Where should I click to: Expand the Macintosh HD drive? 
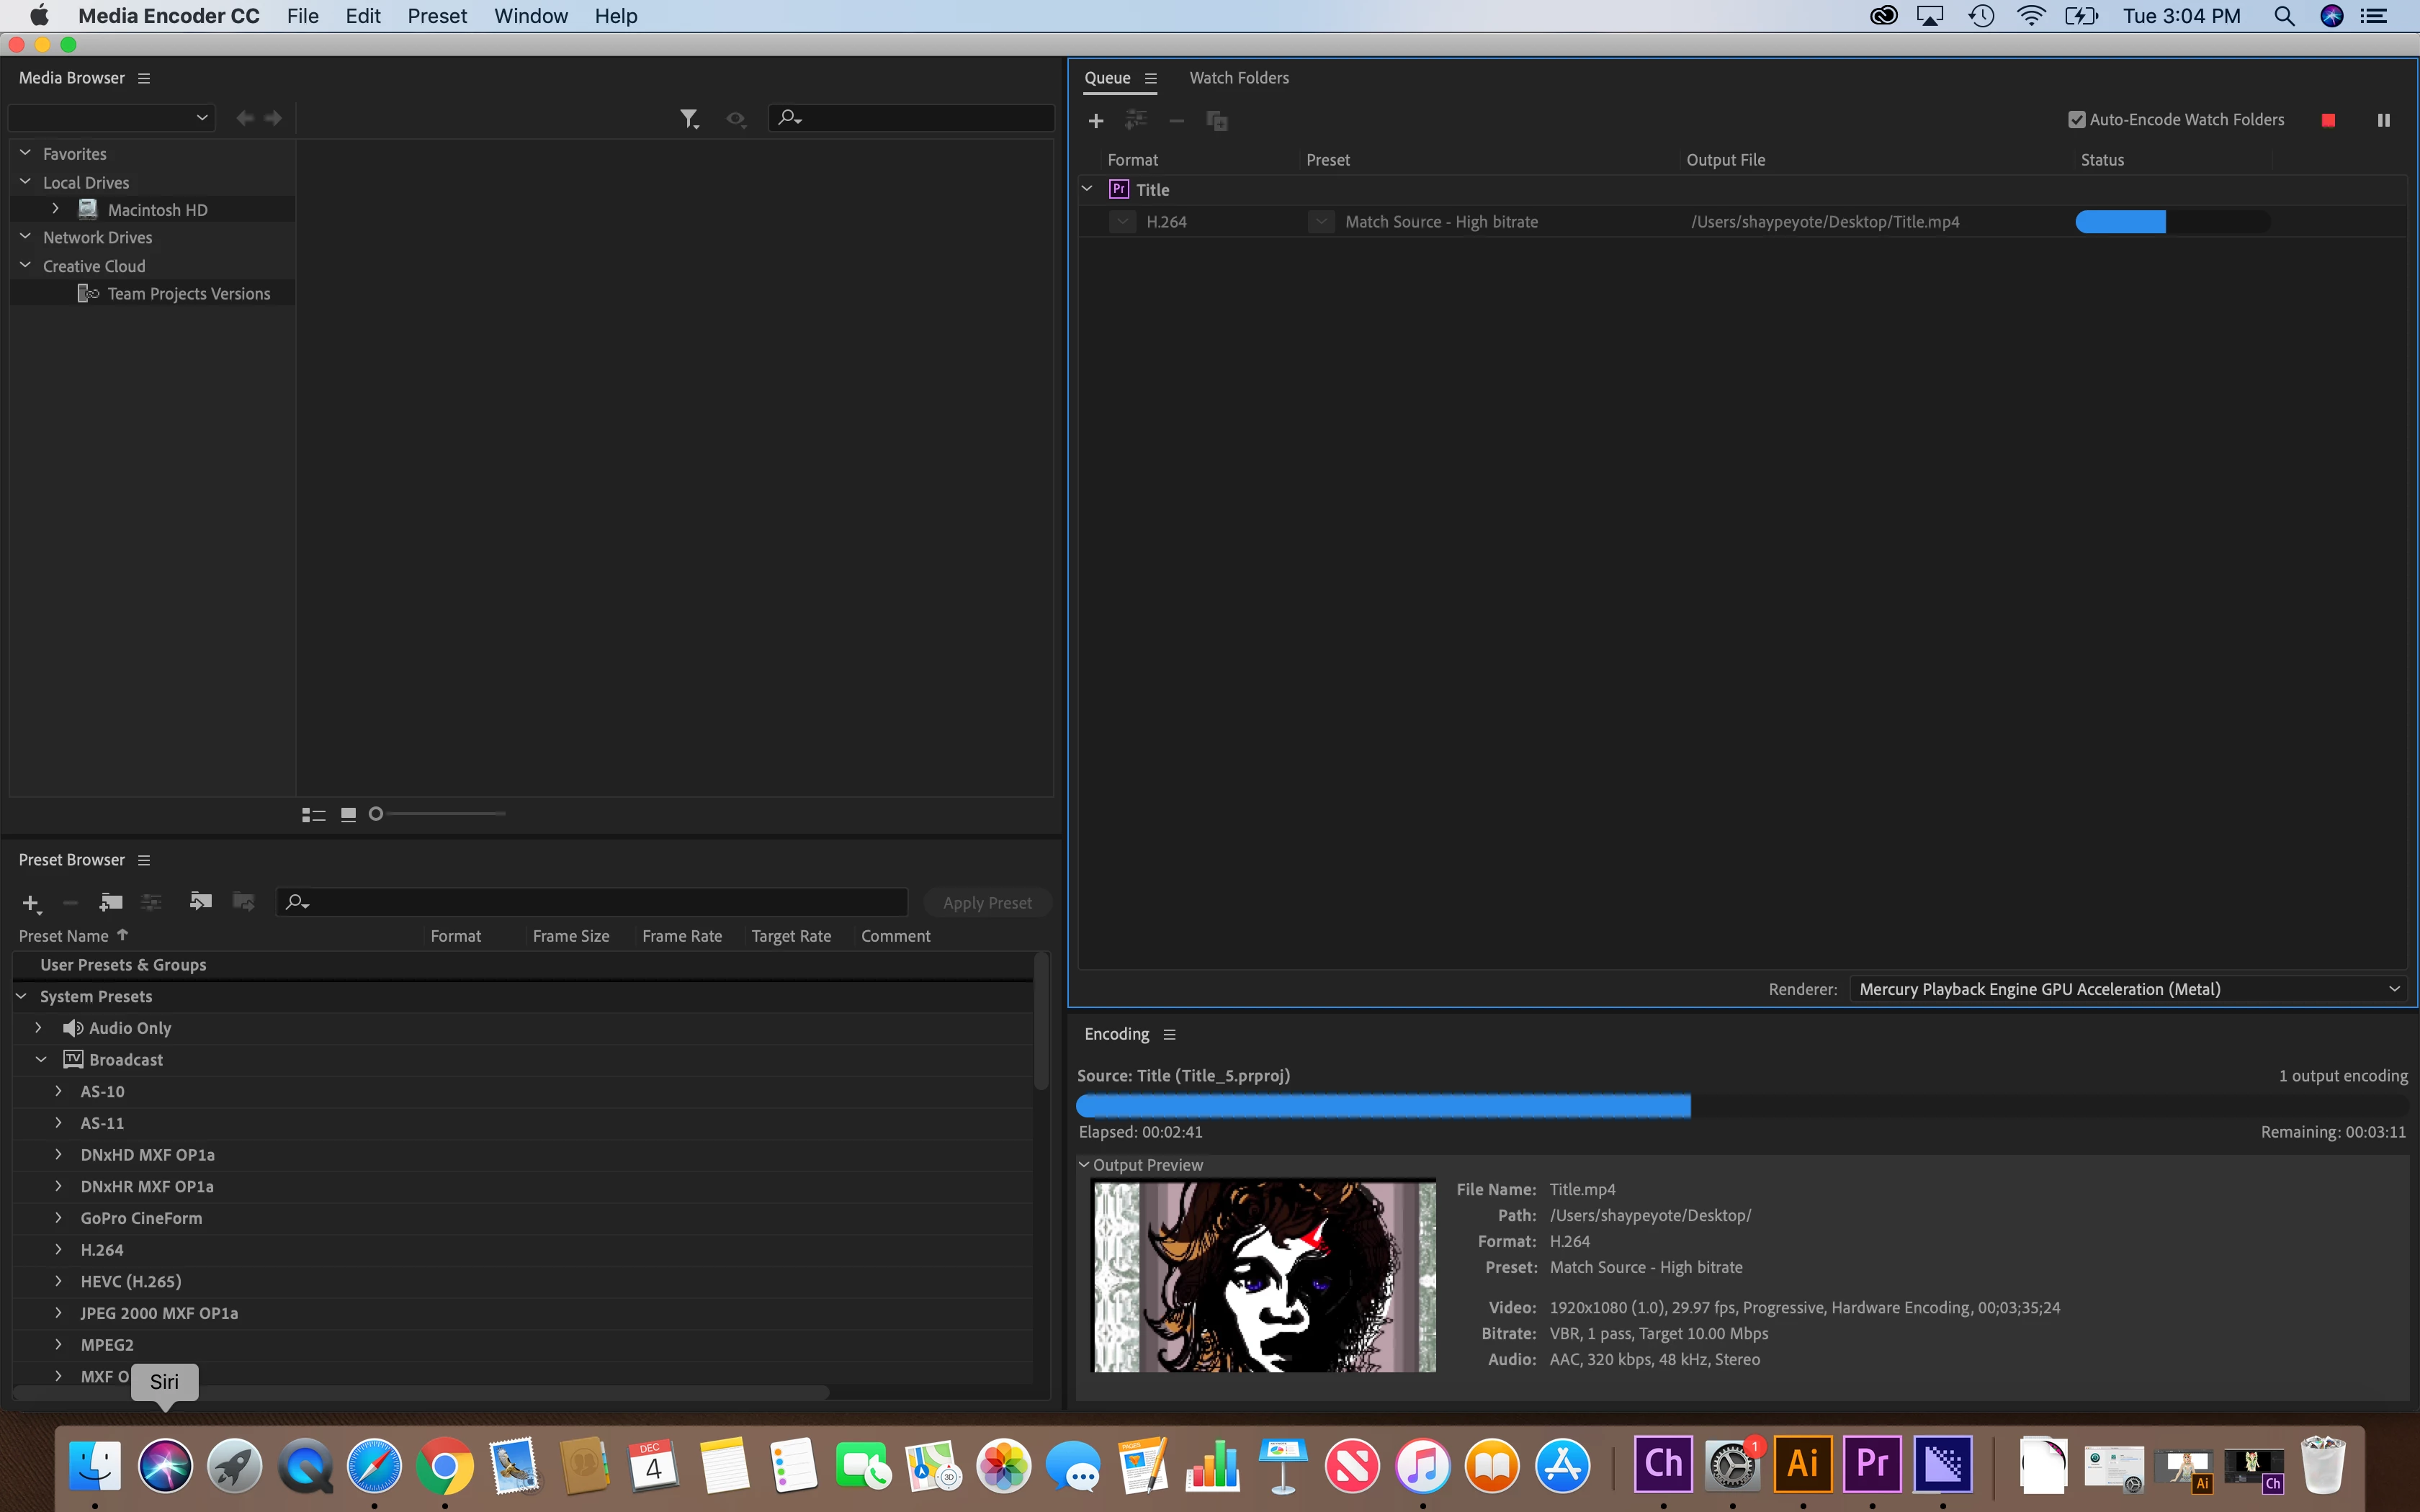(x=56, y=209)
